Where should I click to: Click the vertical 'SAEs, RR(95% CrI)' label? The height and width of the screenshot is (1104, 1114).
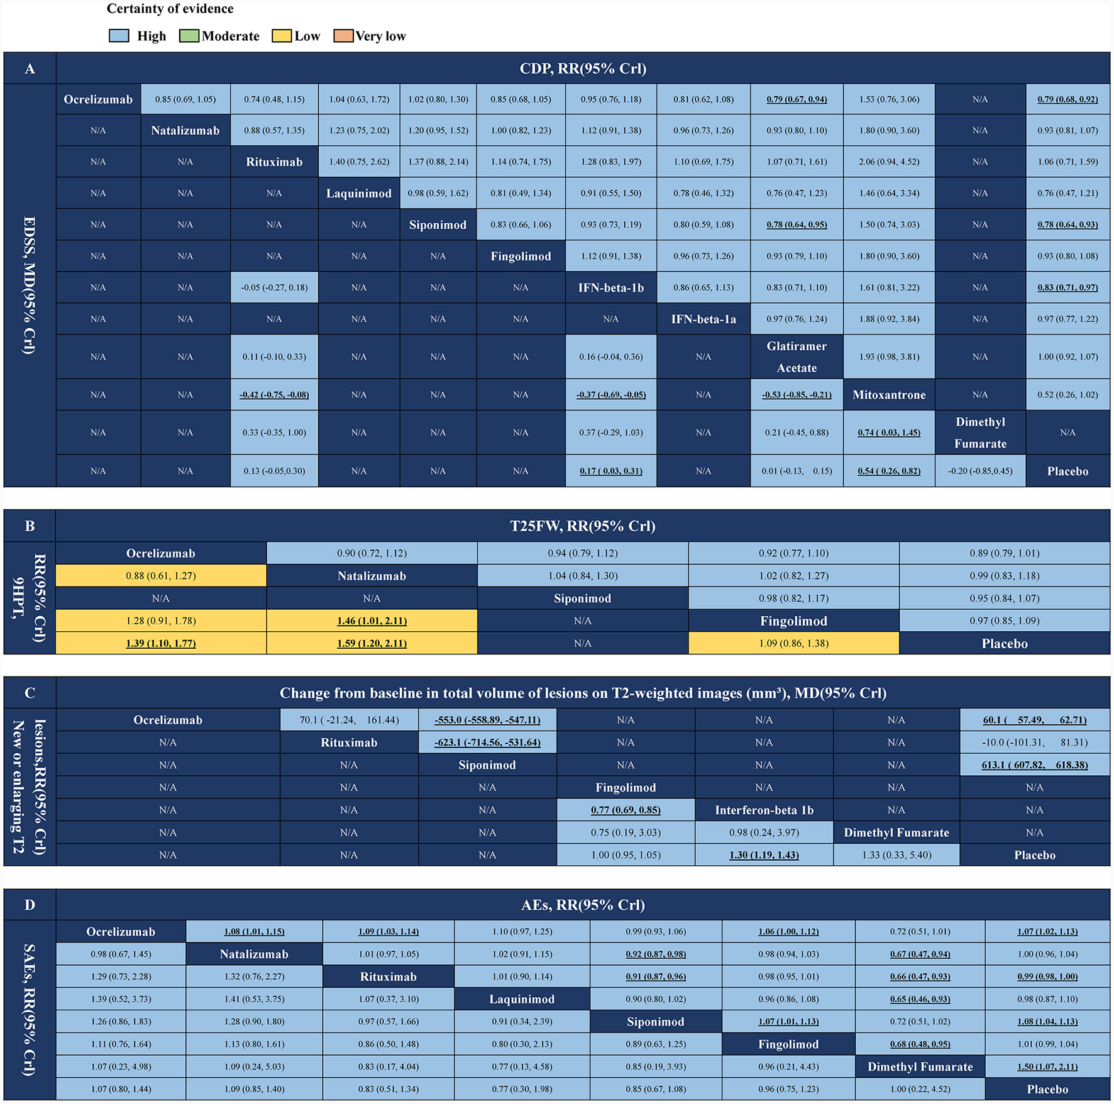tap(30, 1010)
